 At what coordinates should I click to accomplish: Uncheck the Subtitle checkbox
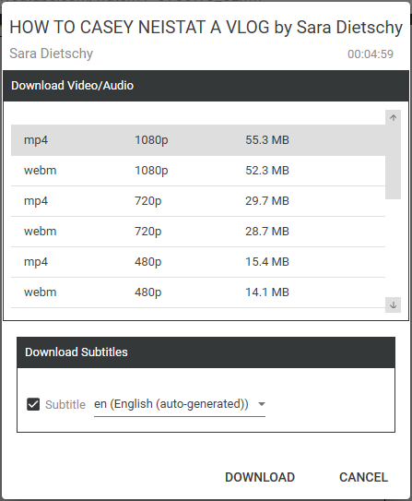(33, 404)
